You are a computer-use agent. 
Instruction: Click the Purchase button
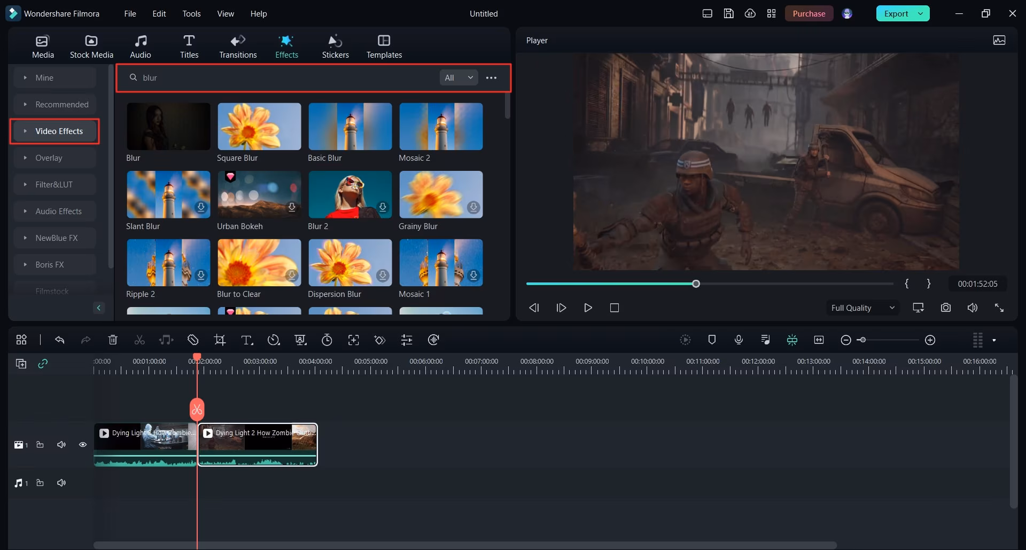[x=809, y=14]
